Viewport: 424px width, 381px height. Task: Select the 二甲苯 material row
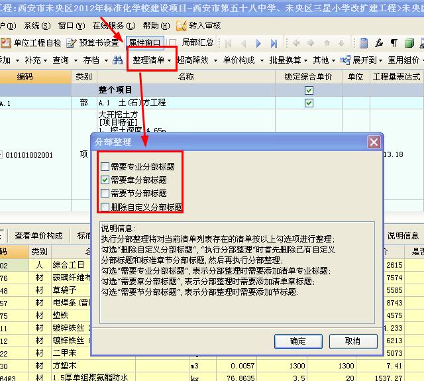[x=65, y=353]
